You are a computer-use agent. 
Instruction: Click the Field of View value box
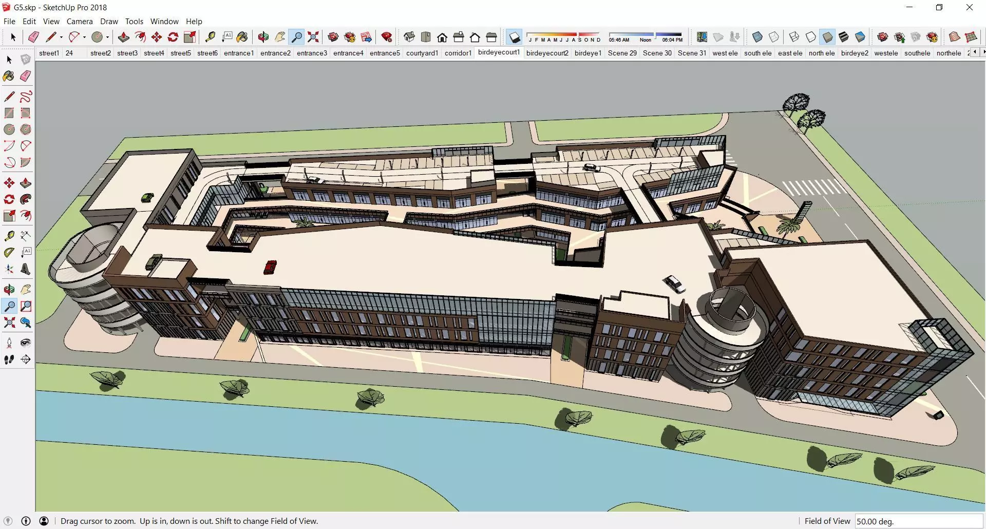click(x=919, y=521)
